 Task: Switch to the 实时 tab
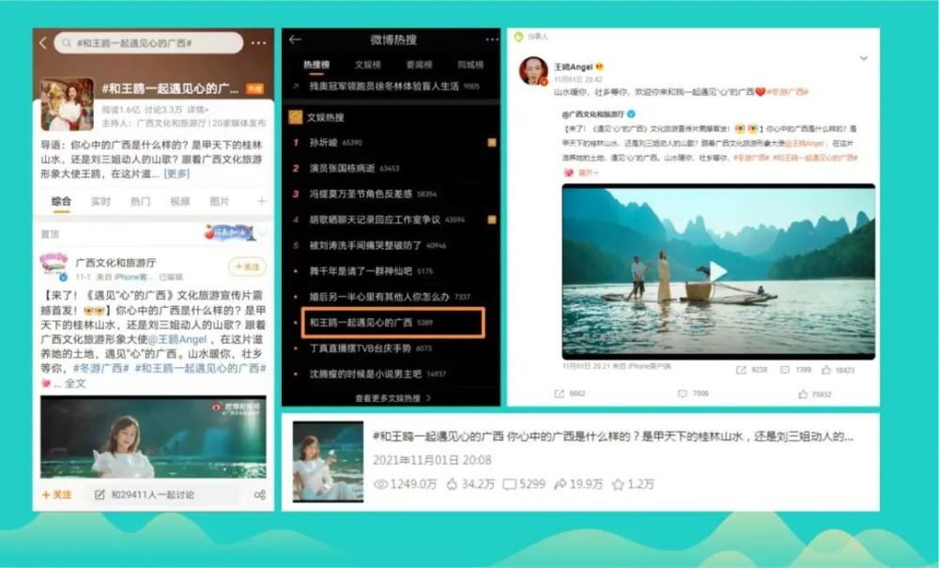(100, 202)
